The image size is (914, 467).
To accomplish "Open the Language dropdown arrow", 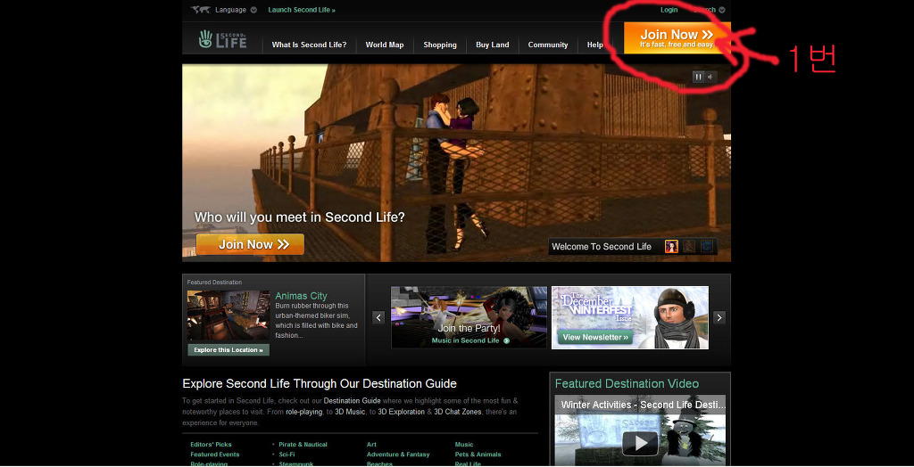I will (x=253, y=10).
